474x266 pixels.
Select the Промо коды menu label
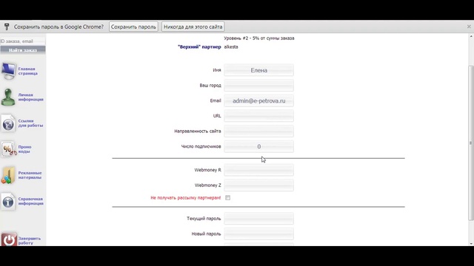tap(24, 149)
